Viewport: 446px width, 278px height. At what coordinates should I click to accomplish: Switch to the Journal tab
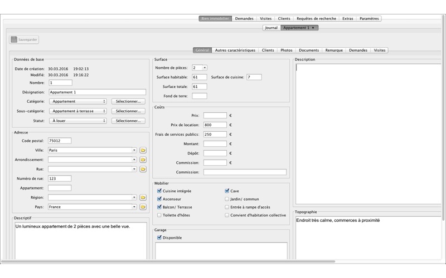click(271, 28)
